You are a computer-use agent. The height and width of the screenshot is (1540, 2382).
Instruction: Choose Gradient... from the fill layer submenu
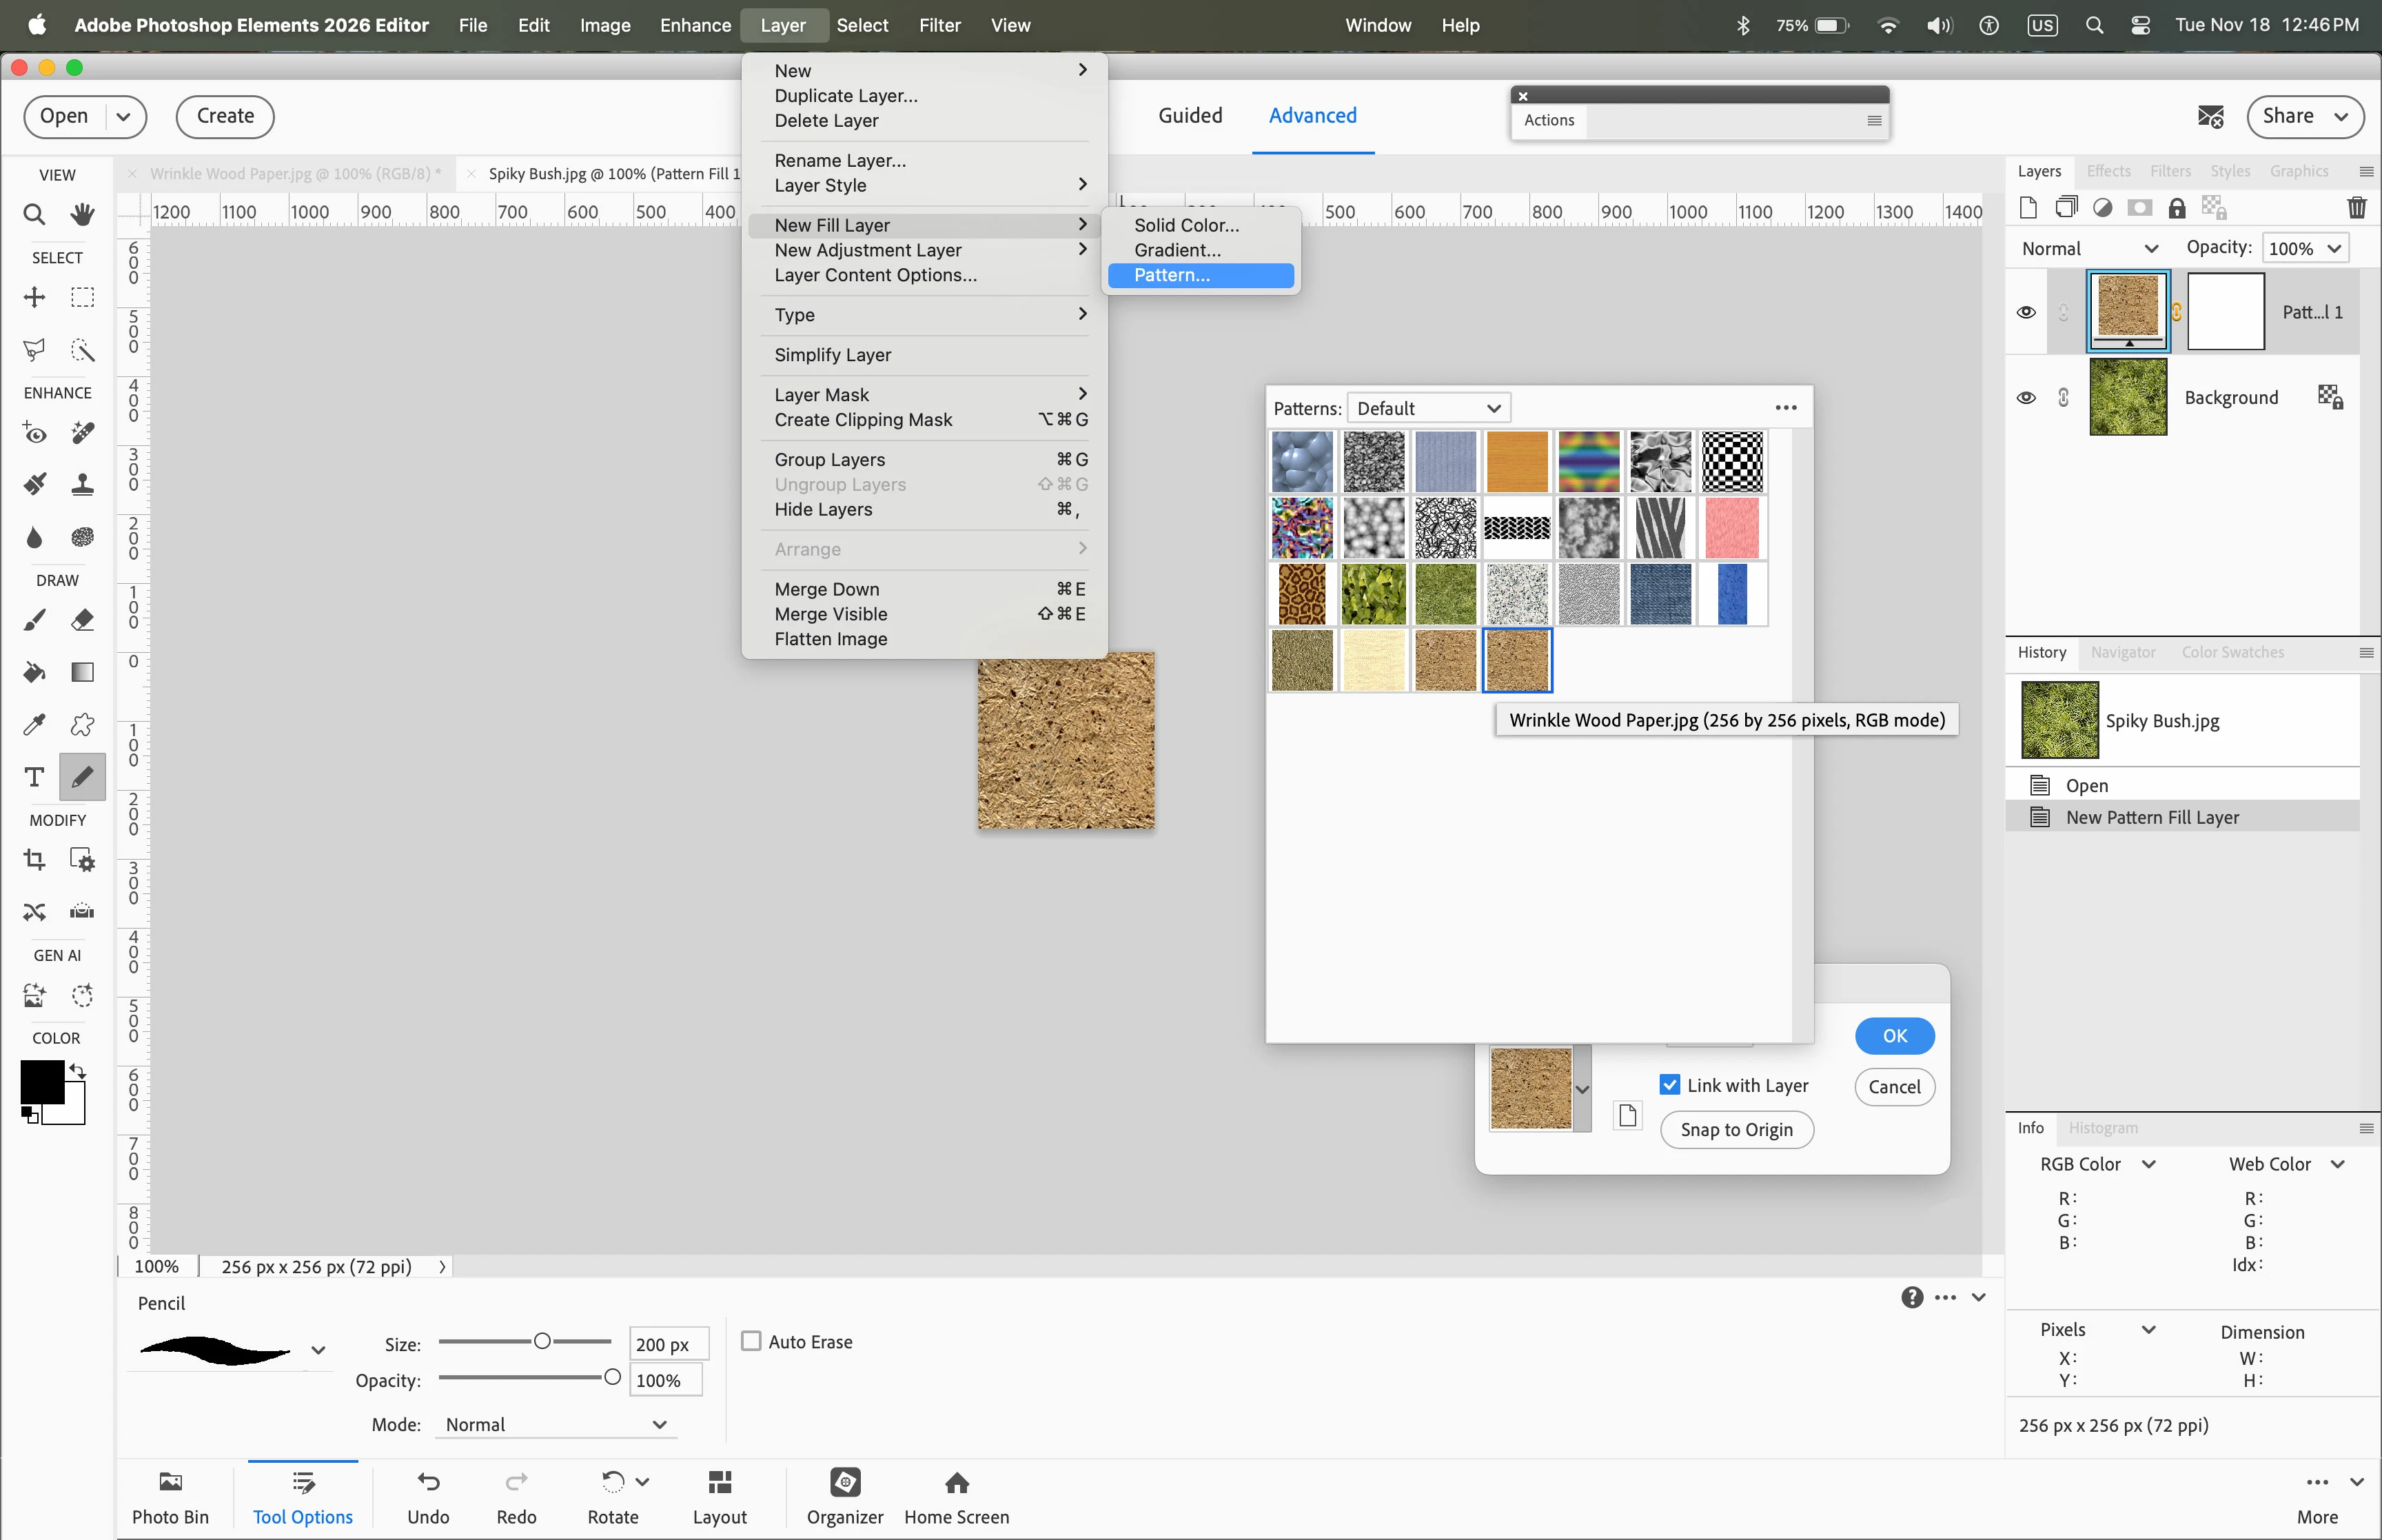(x=1177, y=250)
